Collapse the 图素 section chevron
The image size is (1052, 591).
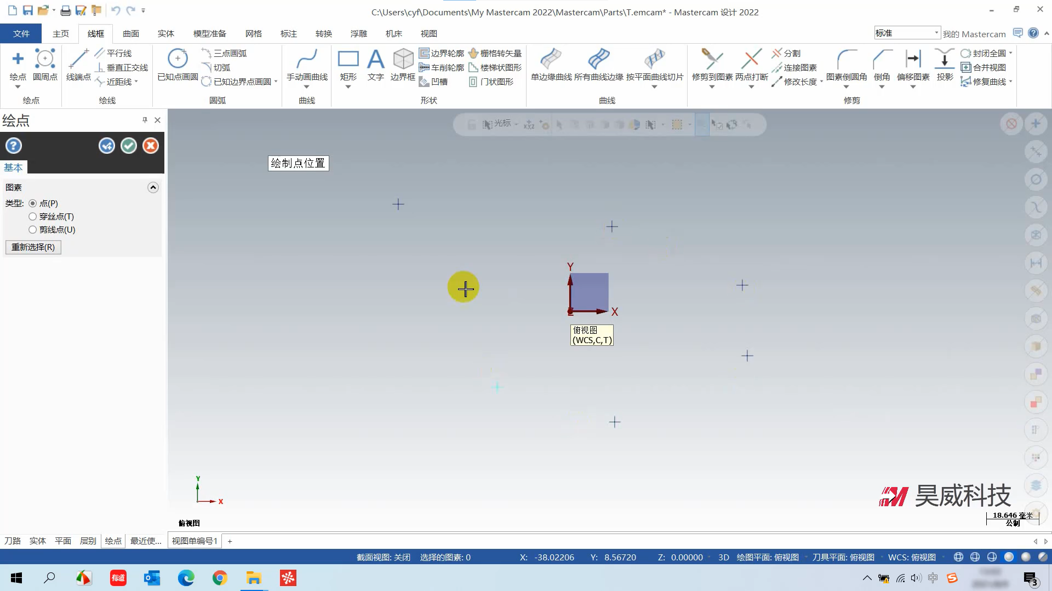pyautogui.click(x=153, y=188)
